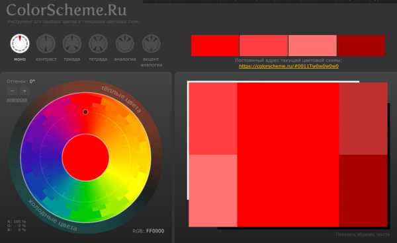Pick the dark red fourth swatch

[361, 46]
